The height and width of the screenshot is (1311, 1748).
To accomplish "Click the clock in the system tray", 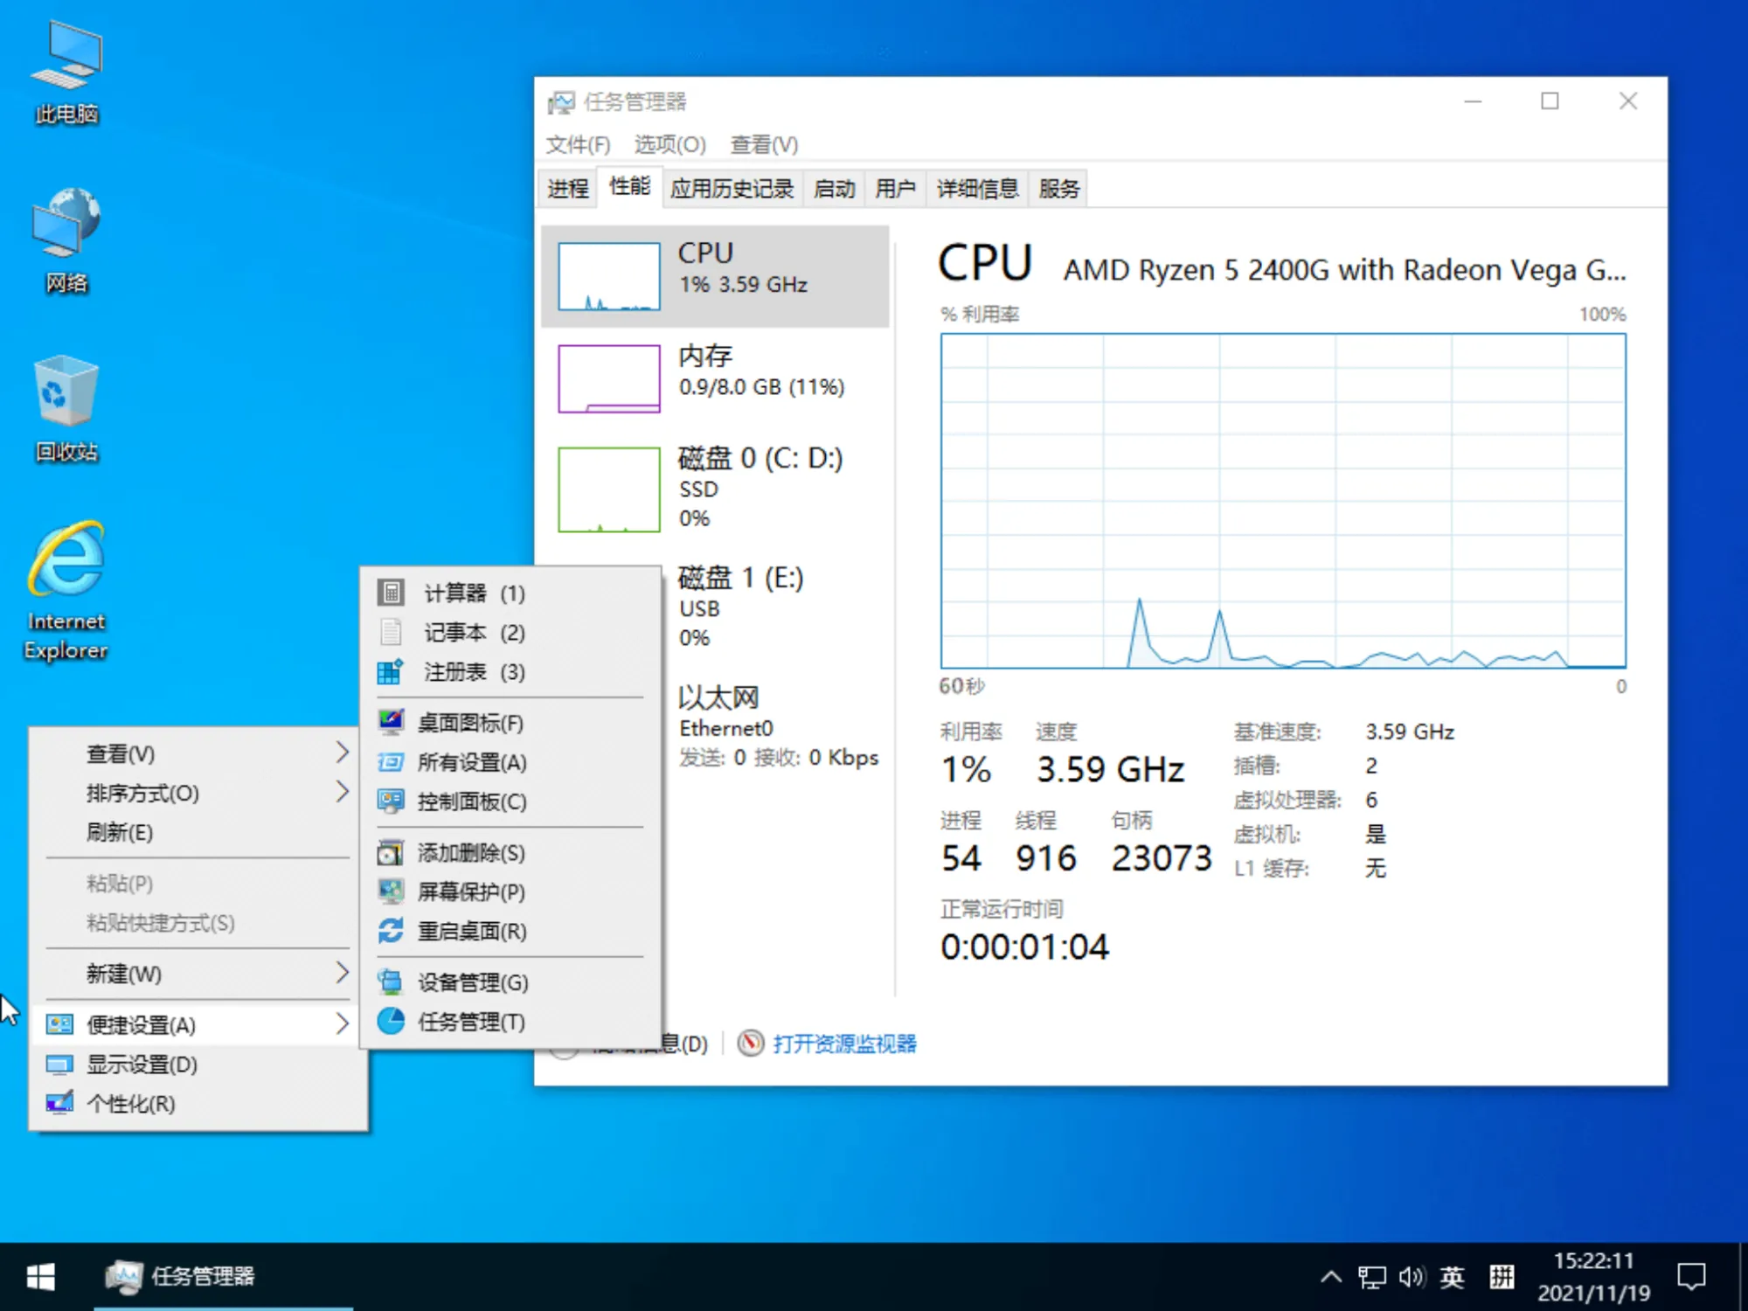I will [x=1593, y=1277].
